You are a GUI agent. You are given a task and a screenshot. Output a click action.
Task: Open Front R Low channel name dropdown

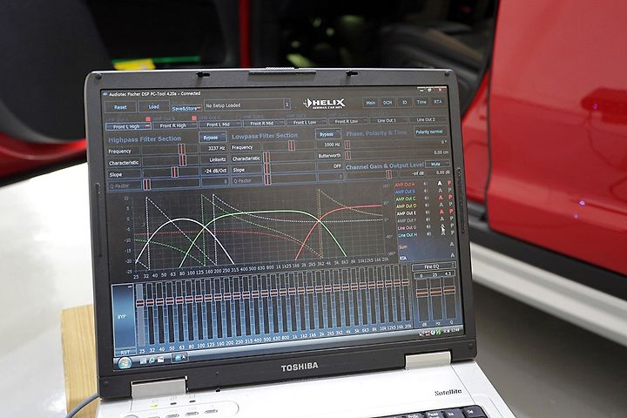[347, 121]
